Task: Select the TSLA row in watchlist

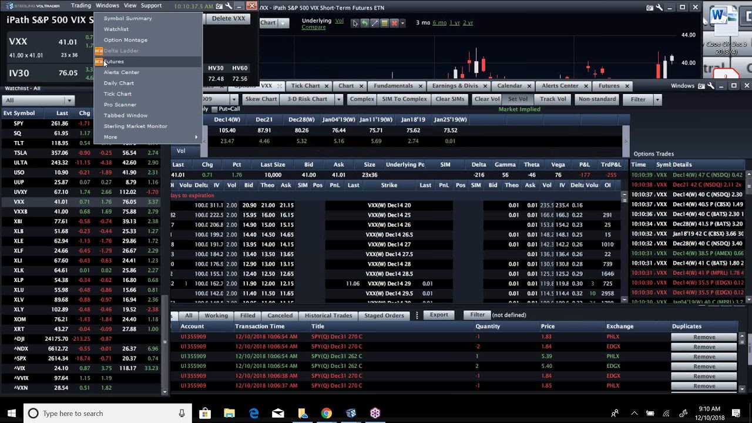Action: click(80, 153)
